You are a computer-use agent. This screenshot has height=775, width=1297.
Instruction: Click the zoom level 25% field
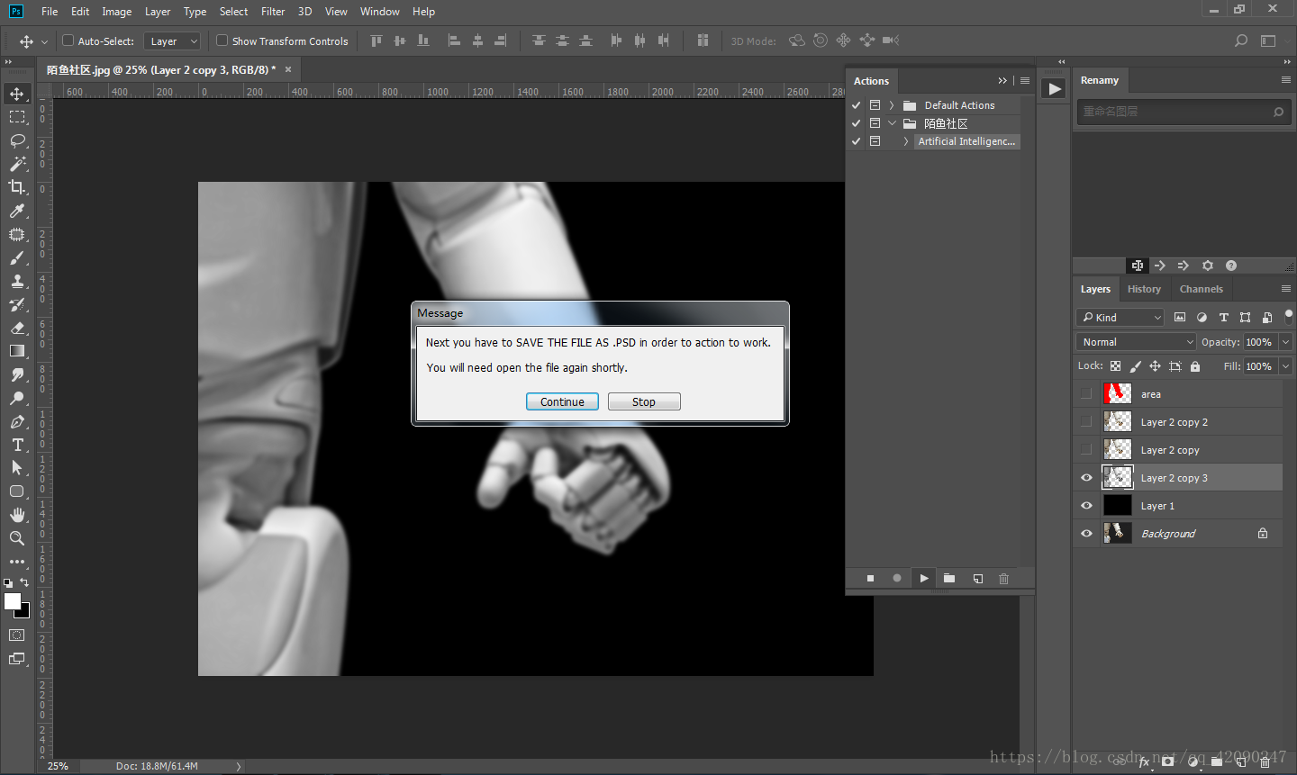[59, 766]
